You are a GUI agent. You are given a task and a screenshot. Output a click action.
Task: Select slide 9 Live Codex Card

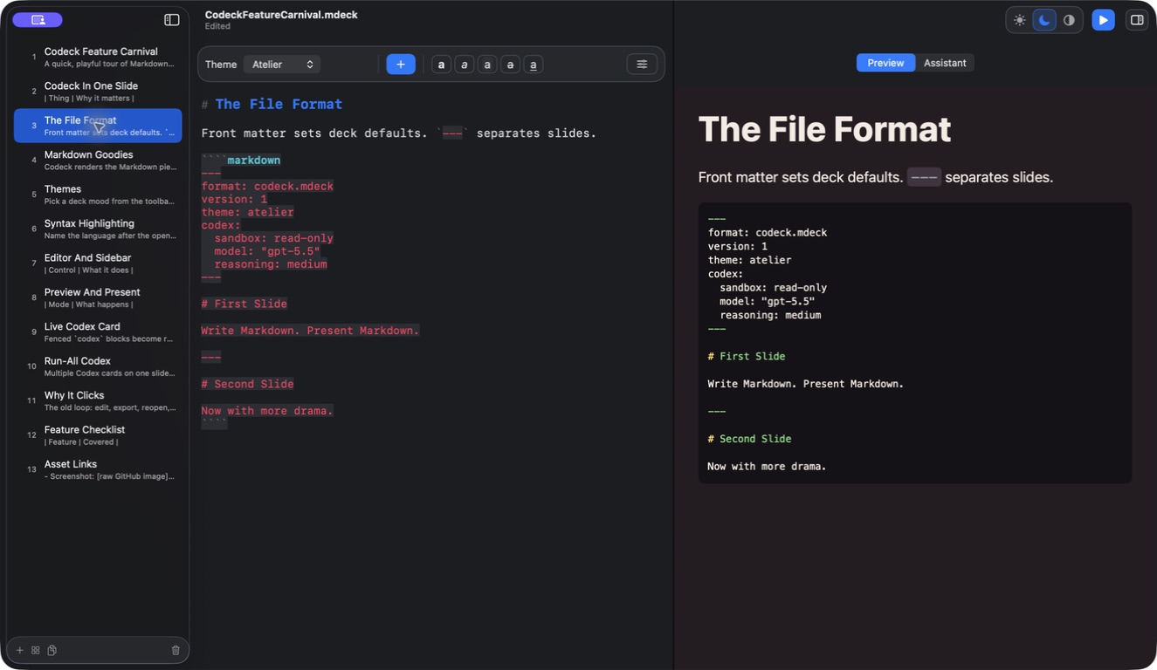[x=98, y=332]
